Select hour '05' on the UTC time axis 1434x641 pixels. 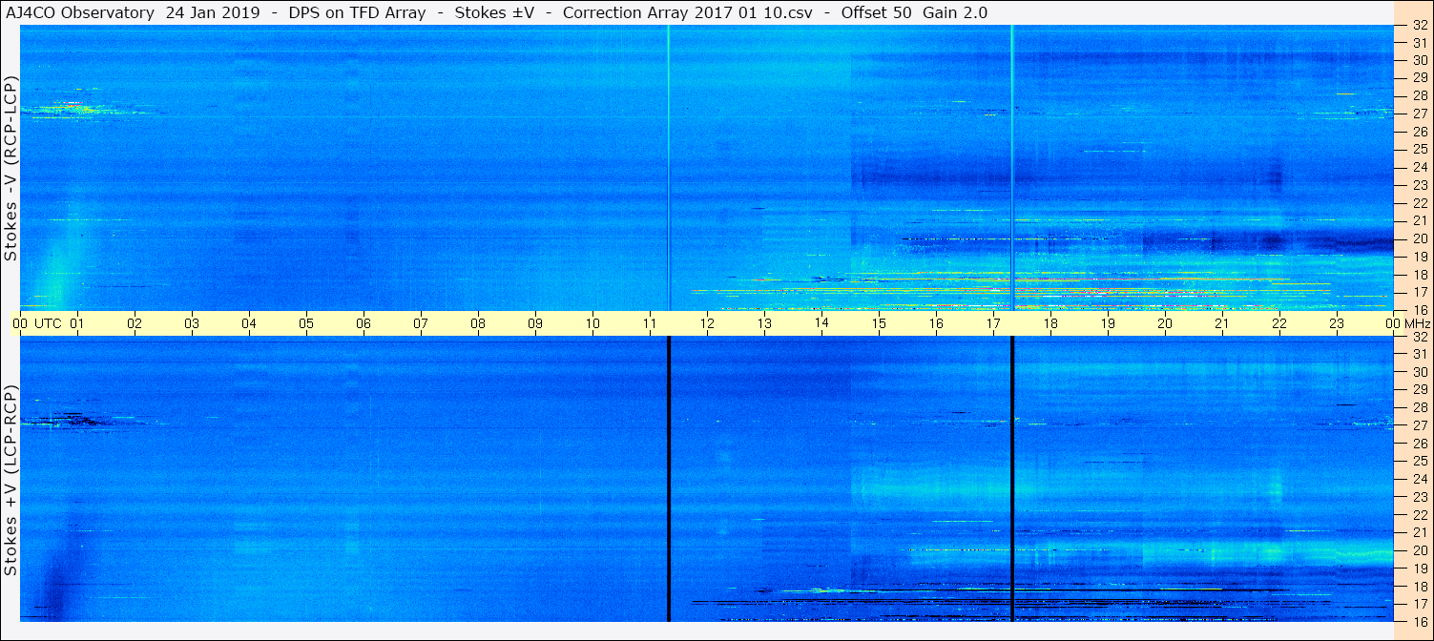click(306, 324)
